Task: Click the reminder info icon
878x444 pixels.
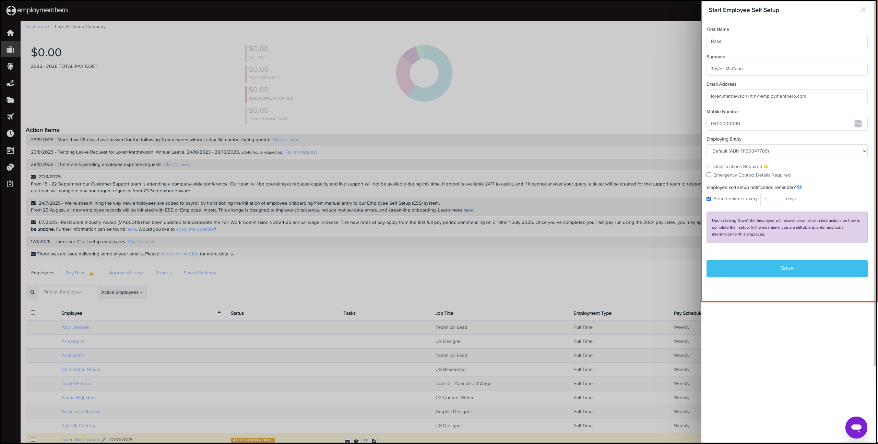Action: pos(799,187)
